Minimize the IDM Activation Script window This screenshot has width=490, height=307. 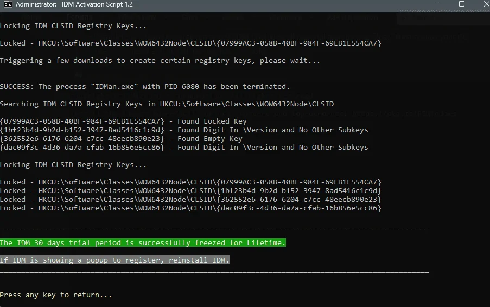pyautogui.click(x=437, y=4)
